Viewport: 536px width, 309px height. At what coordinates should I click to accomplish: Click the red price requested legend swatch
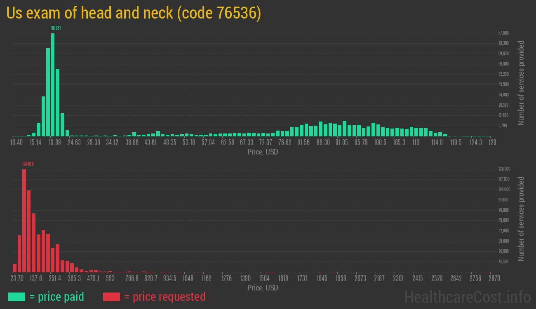click(111, 297)
